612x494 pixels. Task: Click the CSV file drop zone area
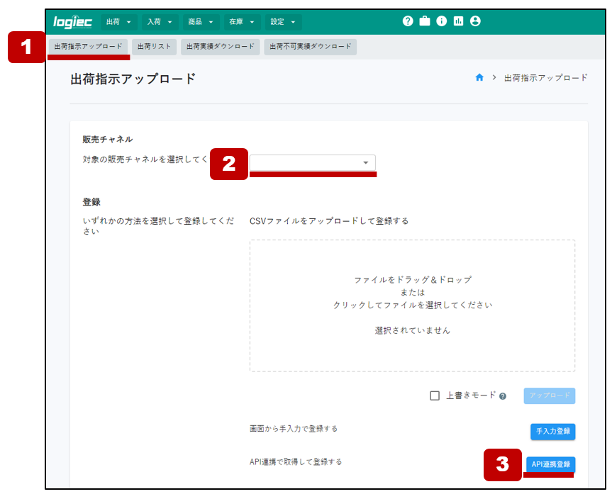pyautogui.click(x=412, y=305)
